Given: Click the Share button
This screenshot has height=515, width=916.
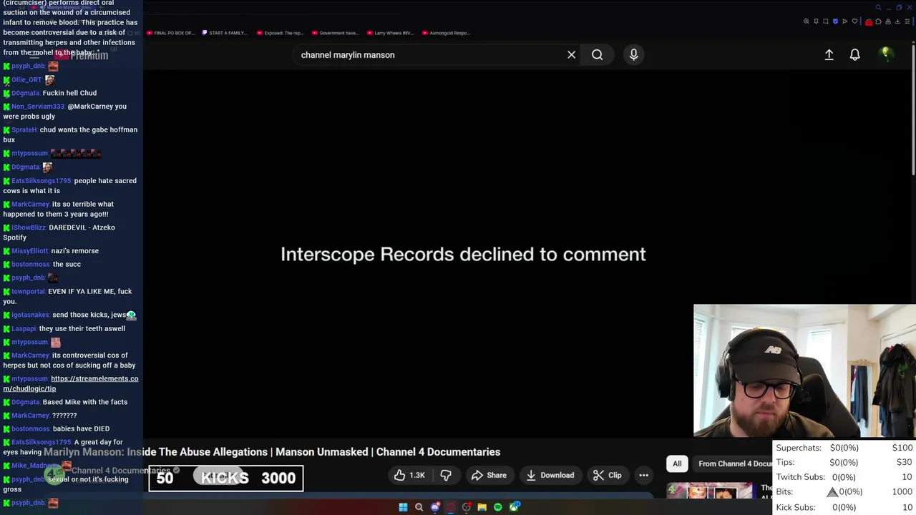Looking at the screenshot, I should click(489, 475).
